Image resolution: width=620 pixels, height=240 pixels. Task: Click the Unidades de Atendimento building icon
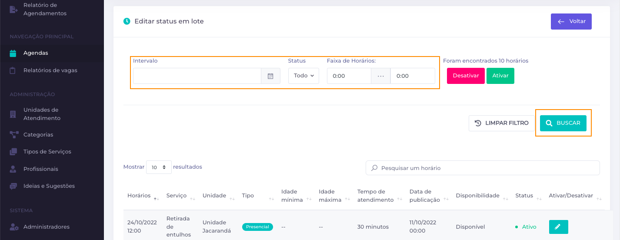point(13,114)
